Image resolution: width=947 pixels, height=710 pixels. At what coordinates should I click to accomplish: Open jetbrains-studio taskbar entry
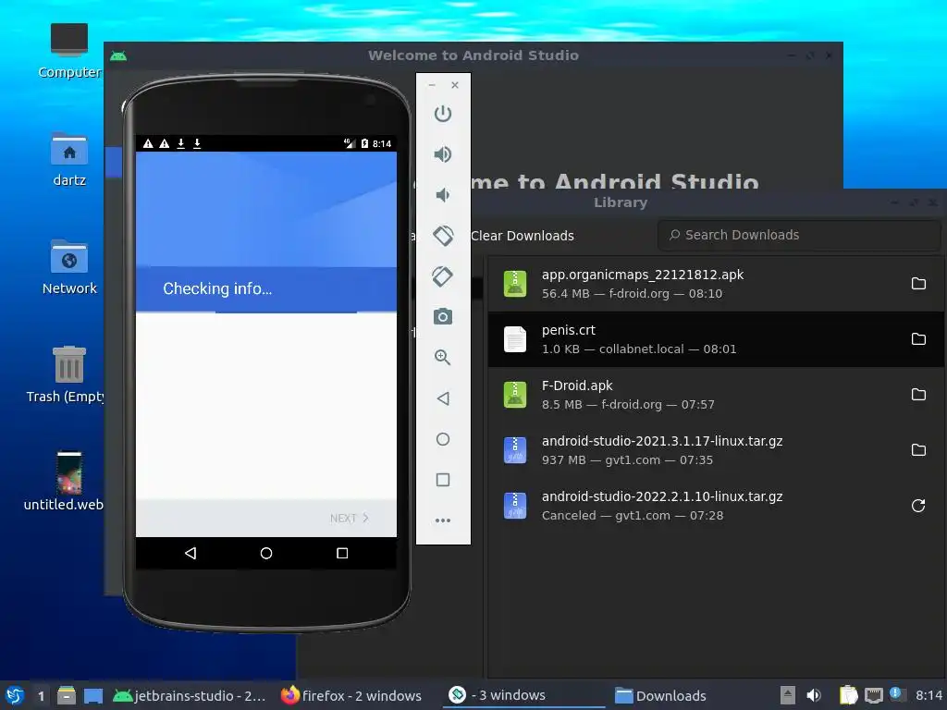[x=190, y=695]
